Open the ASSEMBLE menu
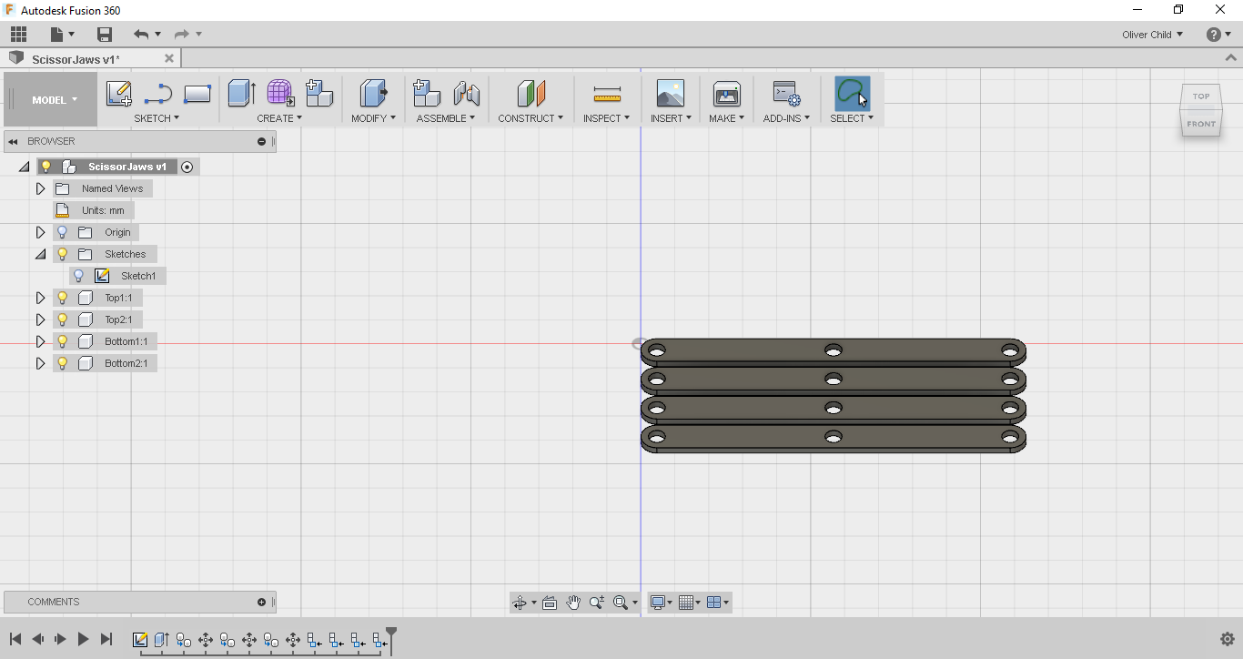 point(446,118)
